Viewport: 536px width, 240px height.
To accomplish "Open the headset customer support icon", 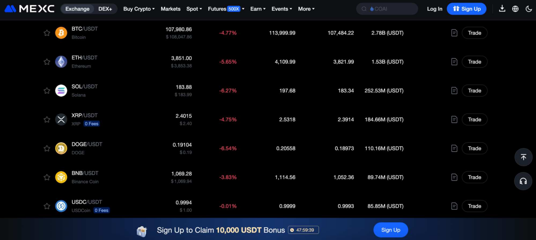I will pos(523,181).
